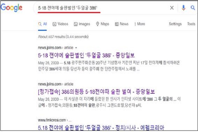Viewport: 198px width, 132px height.
Task: Select the All results tab
Action: pos(43,24)
